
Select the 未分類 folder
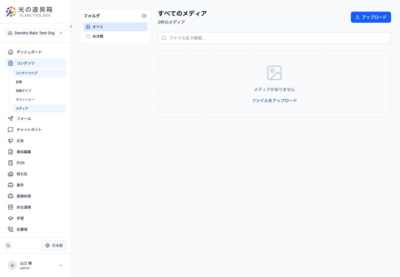click(116, 36)
